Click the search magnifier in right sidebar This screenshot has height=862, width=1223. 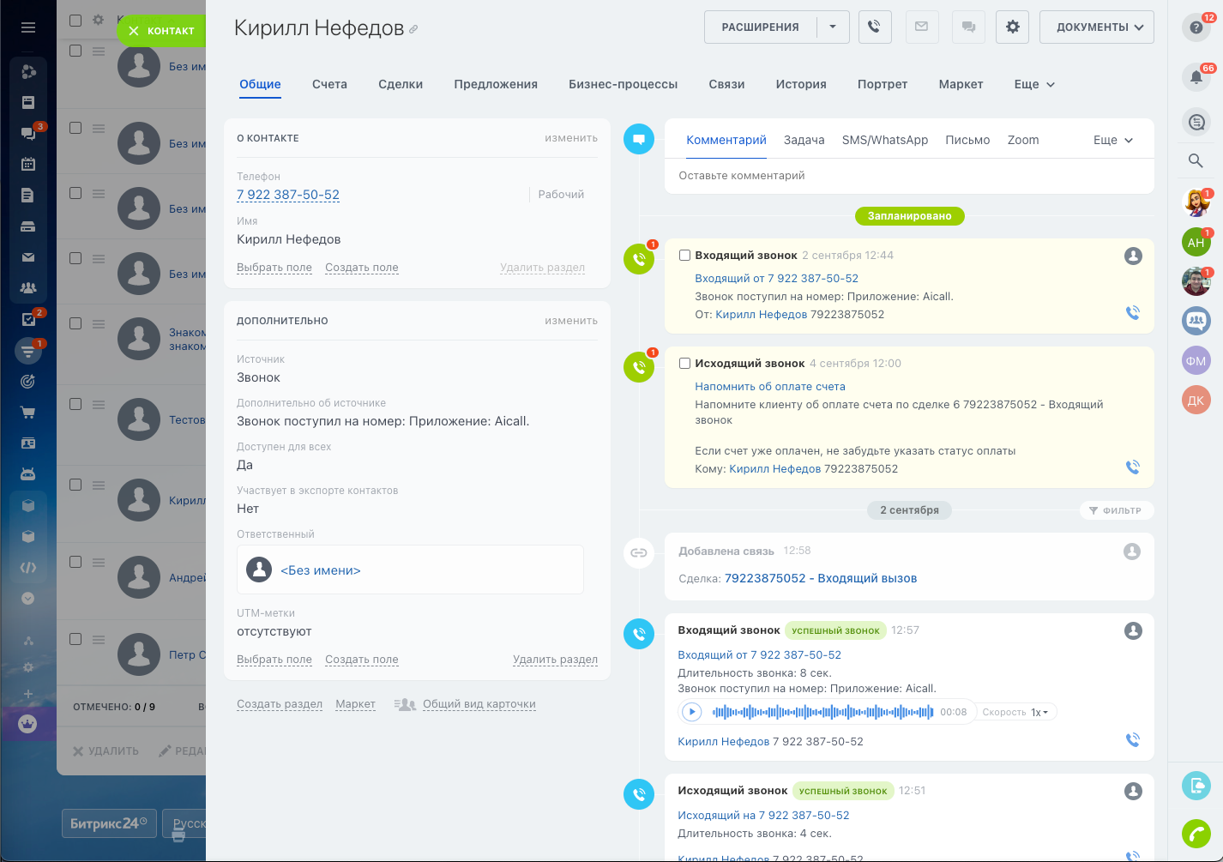click(x=1196, y=160)
